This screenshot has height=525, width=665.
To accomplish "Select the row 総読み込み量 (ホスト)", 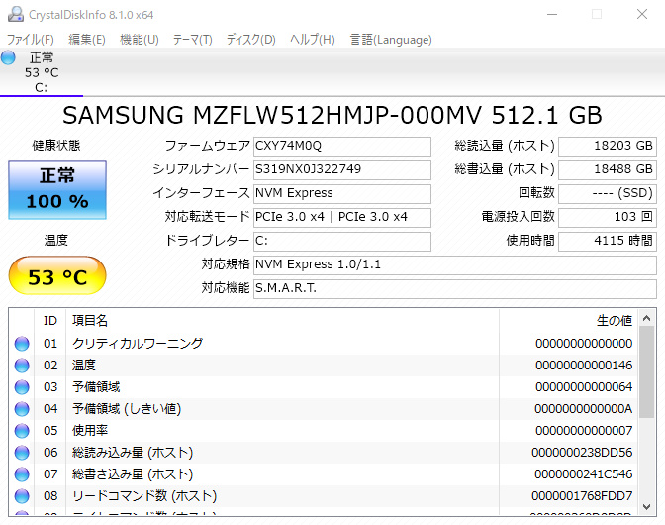I will click(324, 453).
